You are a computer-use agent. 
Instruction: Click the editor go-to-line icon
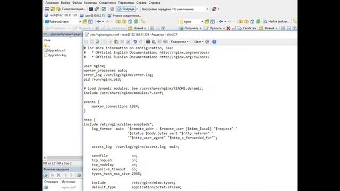coord(165,41)
